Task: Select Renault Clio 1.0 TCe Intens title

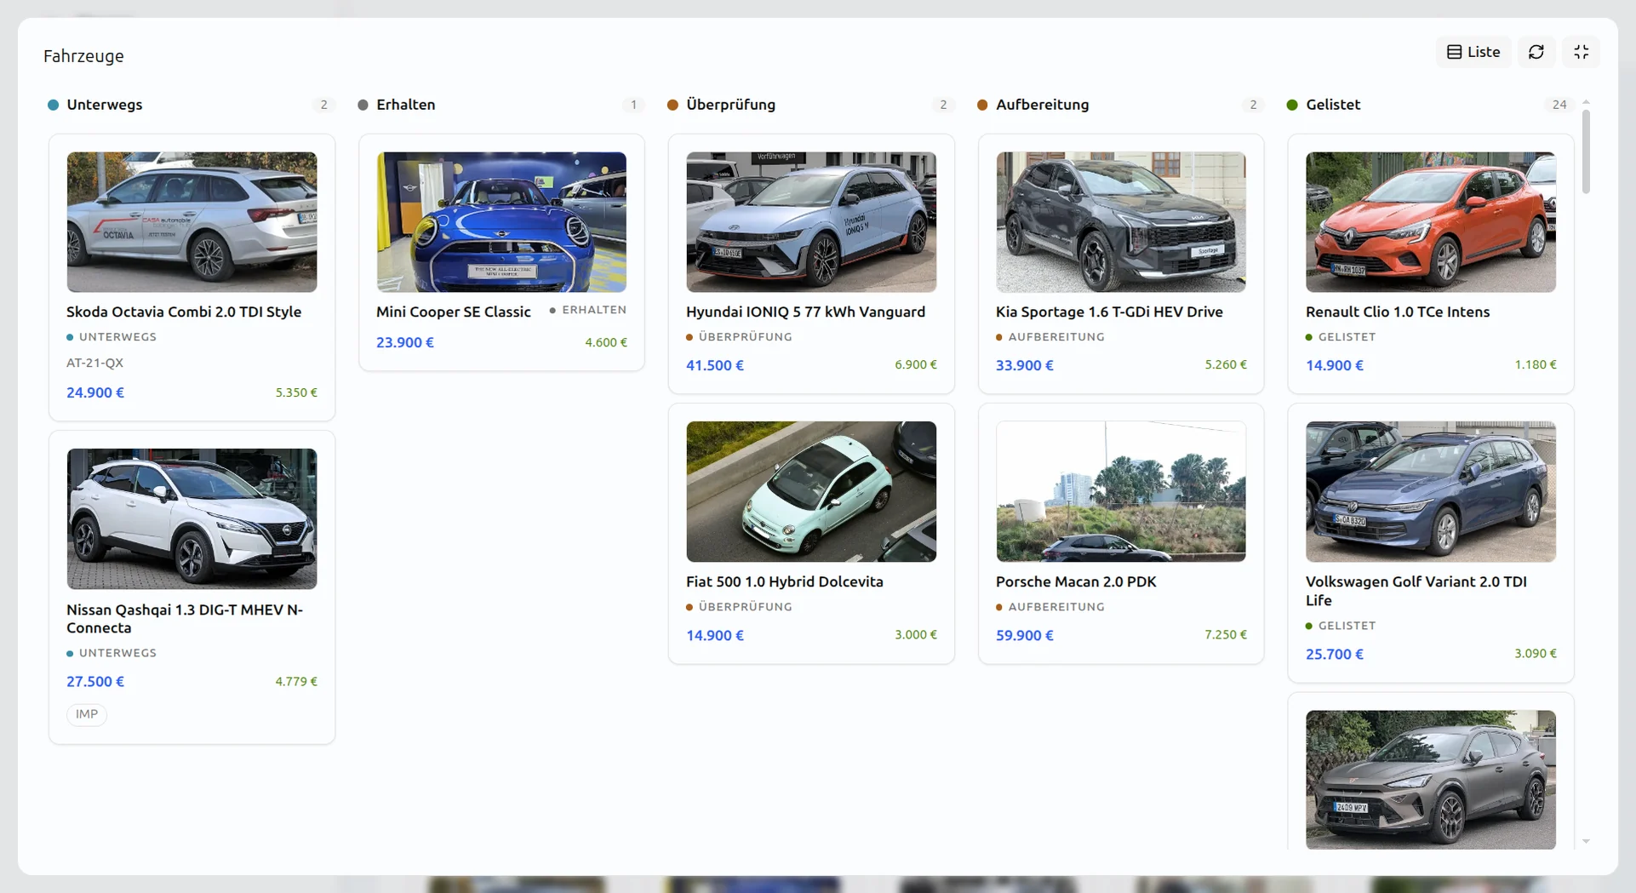Action: 1398,312
